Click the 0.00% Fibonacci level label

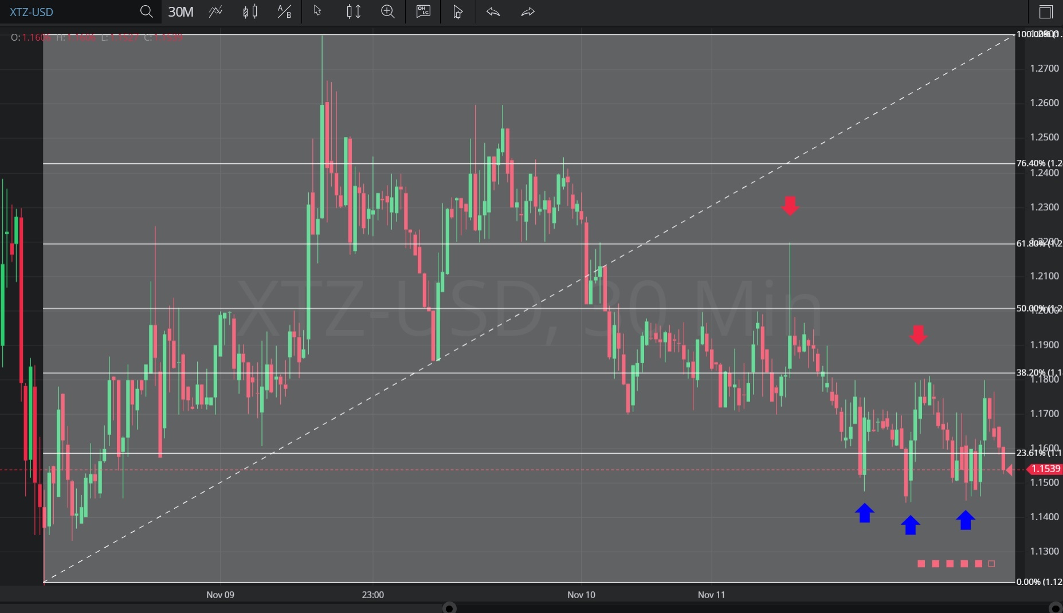tap(1039, 581)
